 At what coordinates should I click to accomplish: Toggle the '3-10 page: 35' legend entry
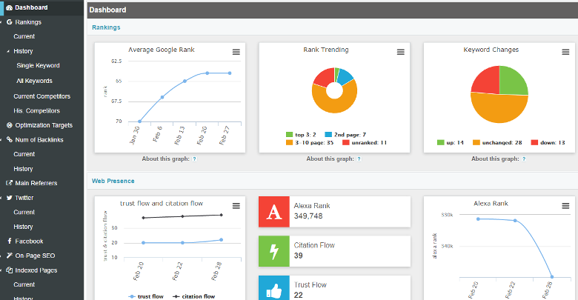coord(310,143)
